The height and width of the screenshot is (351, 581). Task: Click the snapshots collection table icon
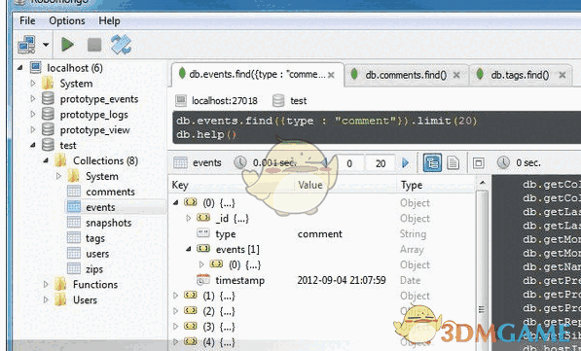74,223
